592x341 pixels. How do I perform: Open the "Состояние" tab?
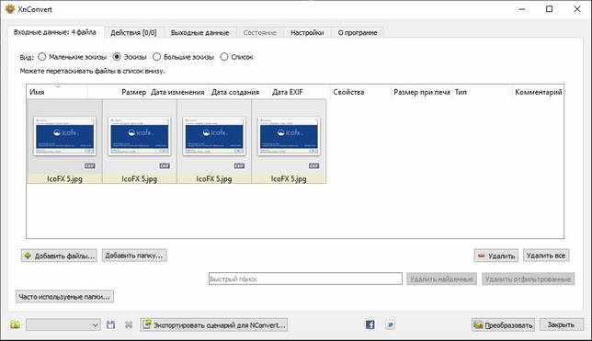pos(260,33)
